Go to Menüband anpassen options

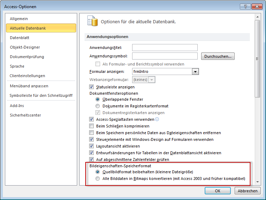[29, 86]
